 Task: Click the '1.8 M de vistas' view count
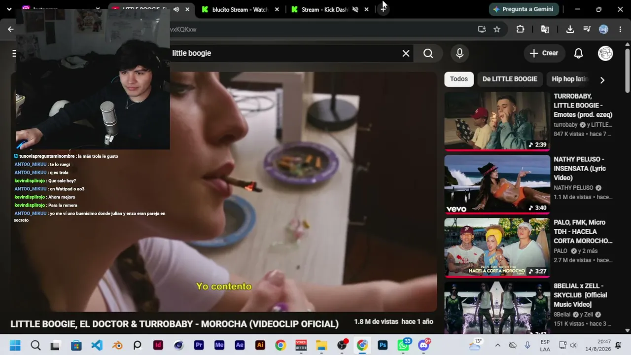[x=376, y=321]
